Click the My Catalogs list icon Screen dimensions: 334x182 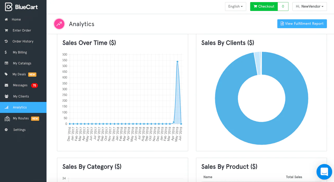[7, 63]
